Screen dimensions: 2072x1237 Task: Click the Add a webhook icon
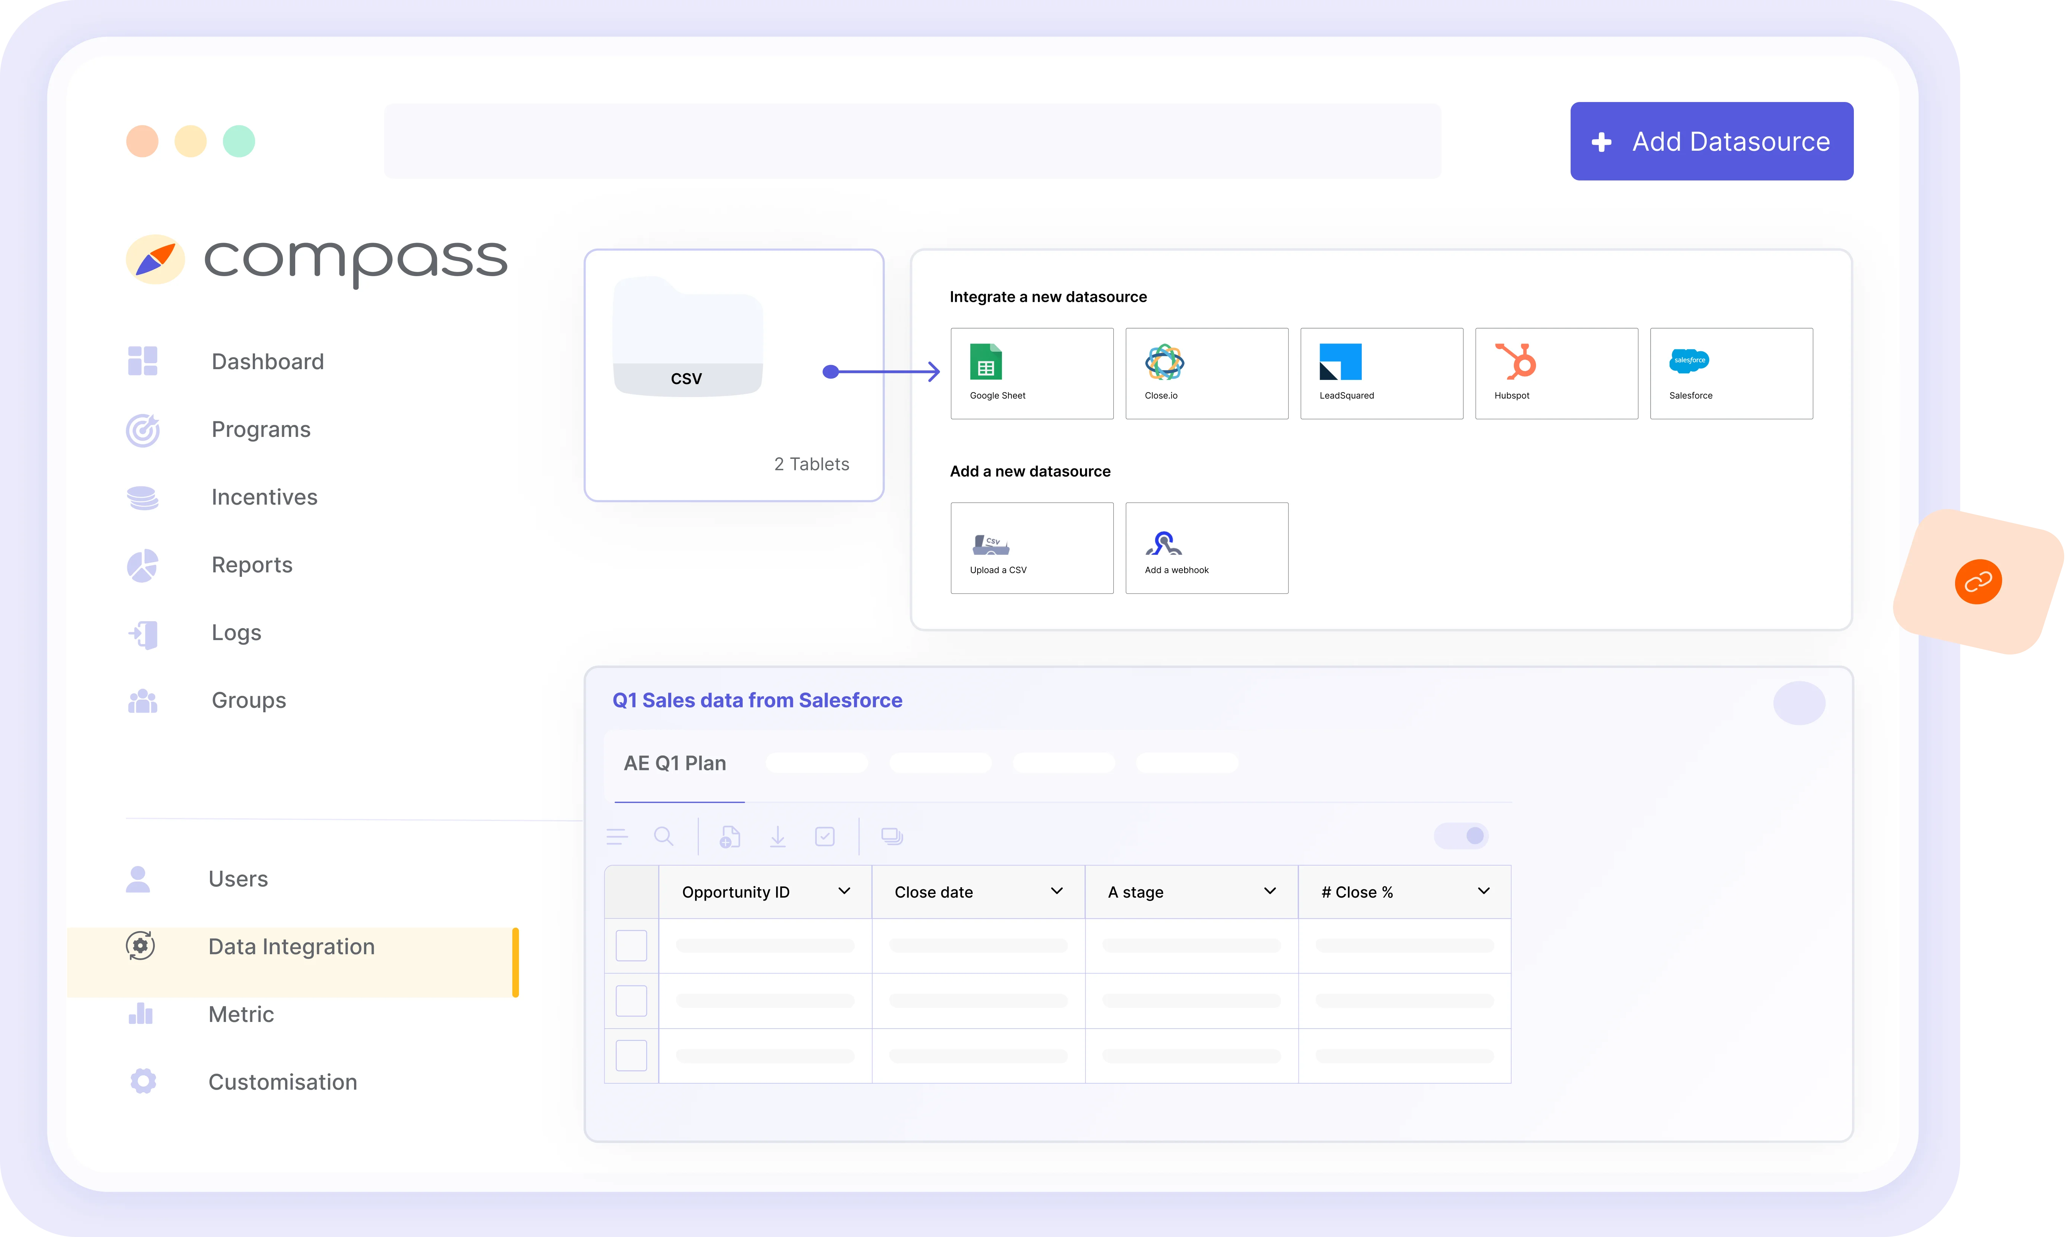pos(1164,543)
